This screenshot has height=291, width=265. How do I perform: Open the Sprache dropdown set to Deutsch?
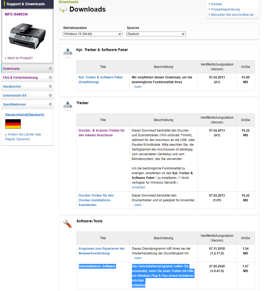pyautogui.click(x=156, y=34)
